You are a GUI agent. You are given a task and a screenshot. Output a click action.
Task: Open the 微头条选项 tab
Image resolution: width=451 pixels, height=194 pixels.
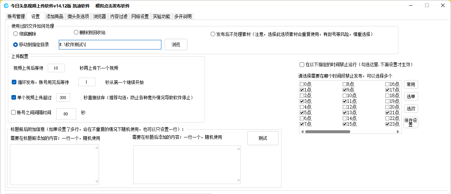78,16
